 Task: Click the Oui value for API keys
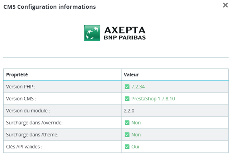pos(135,147)
